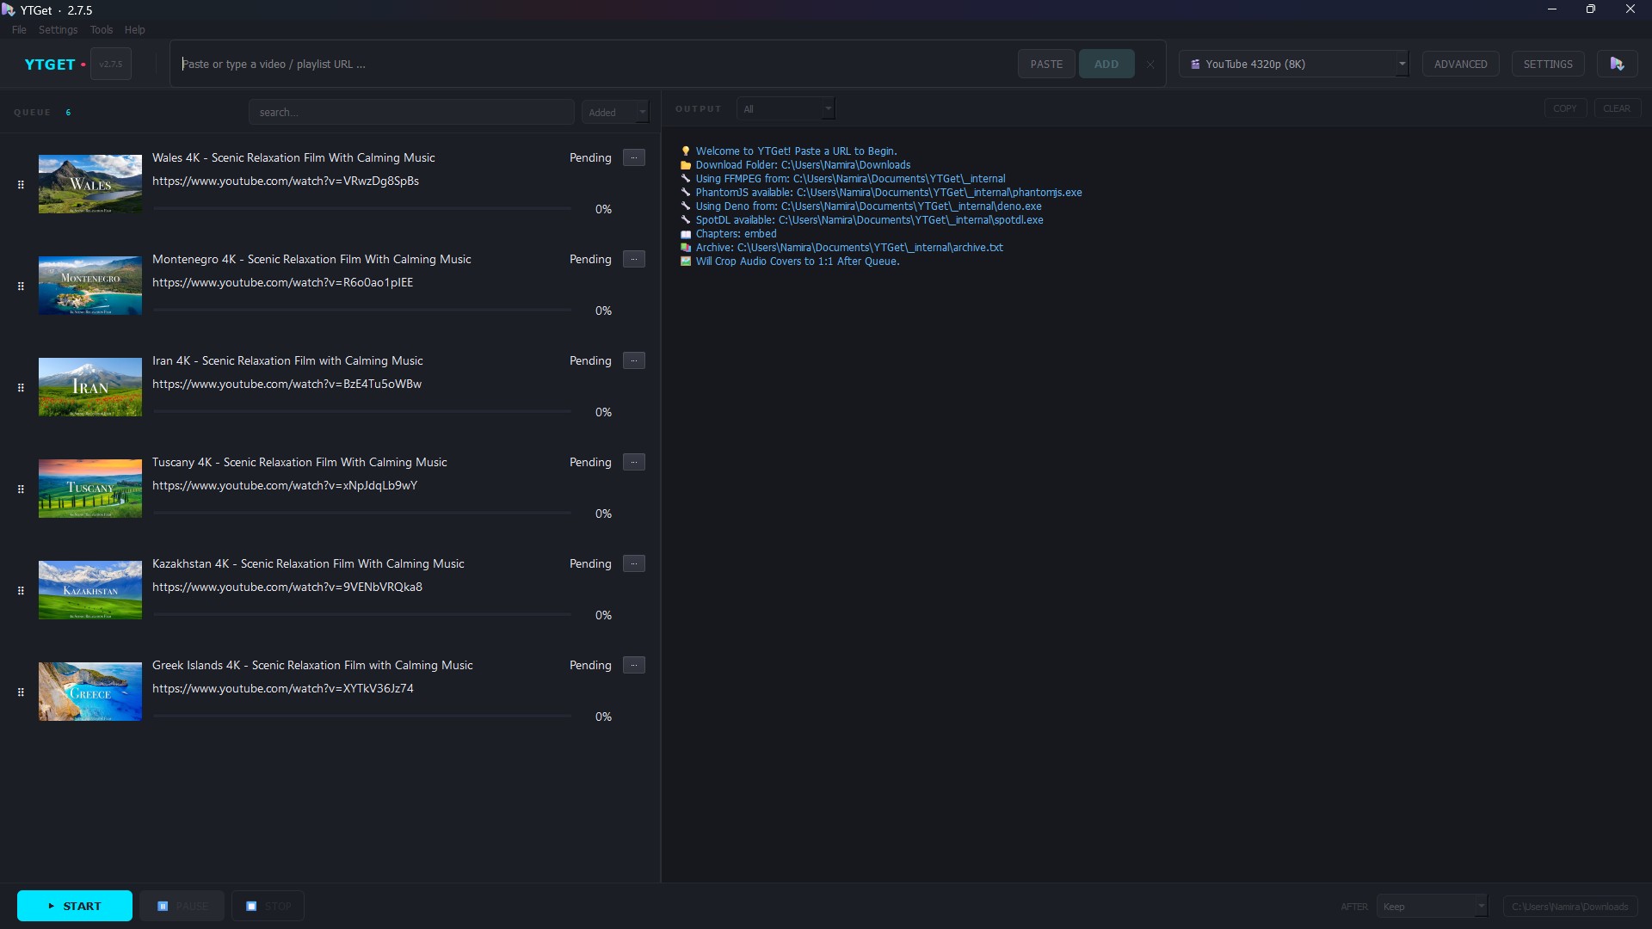Open the File menu
This screenshot has width=1652, height=929.
[19, 29]
